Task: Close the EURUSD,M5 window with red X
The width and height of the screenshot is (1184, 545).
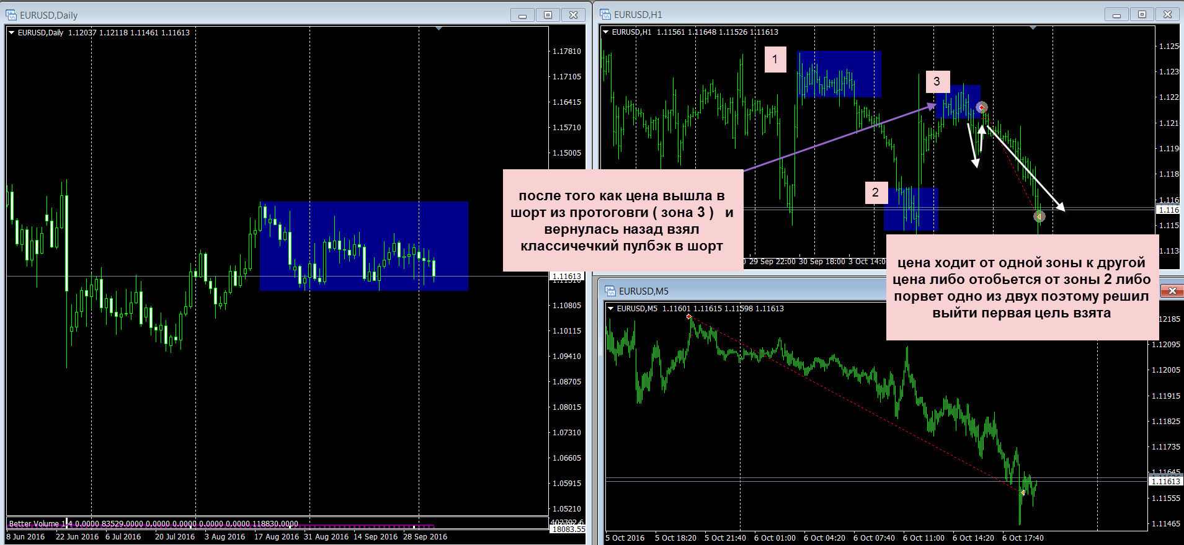Action: (1172, 291)
